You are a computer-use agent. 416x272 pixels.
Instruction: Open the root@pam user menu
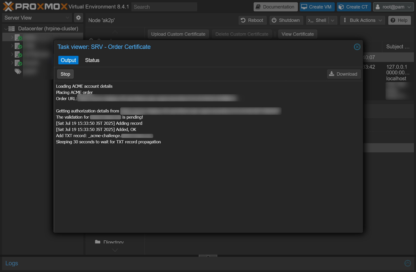[x=393, y=7]
